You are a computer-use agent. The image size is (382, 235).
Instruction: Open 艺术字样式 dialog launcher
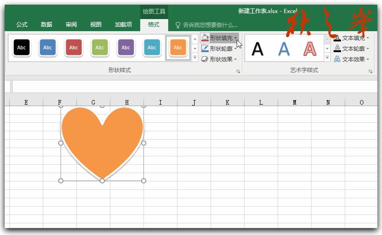point(370,71)
